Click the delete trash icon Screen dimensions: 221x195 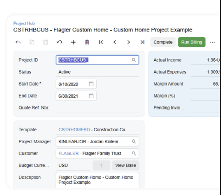pyautogui.click(x=87, y=42)
